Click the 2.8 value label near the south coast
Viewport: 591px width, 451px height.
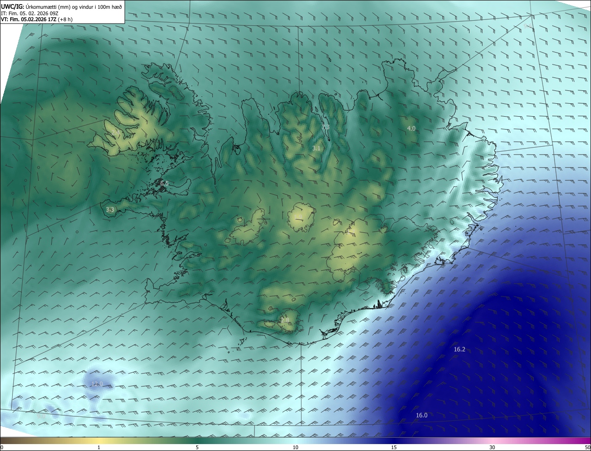[x=285, y=320]
